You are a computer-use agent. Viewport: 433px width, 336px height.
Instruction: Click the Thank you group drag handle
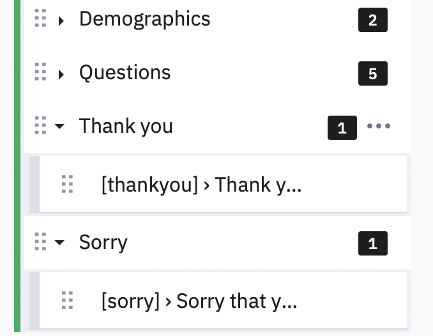pos(40,126)
